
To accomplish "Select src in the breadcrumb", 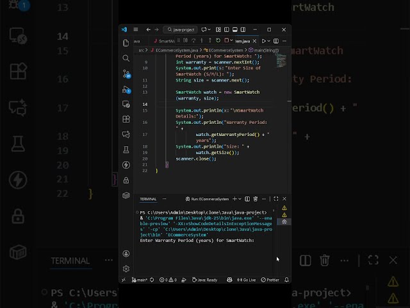I will tap(141, 50).
